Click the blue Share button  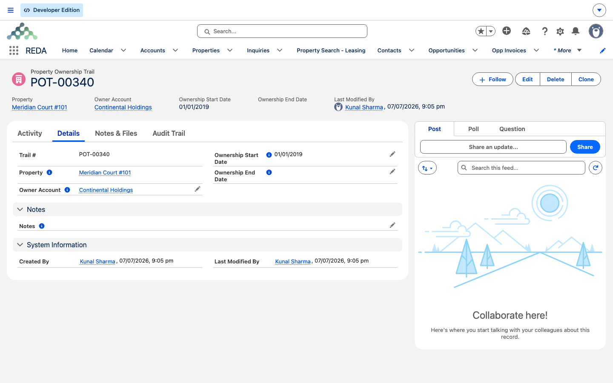pyautogui.click(x=585, y=147)
